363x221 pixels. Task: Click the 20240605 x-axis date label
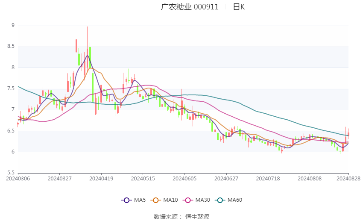184,179
